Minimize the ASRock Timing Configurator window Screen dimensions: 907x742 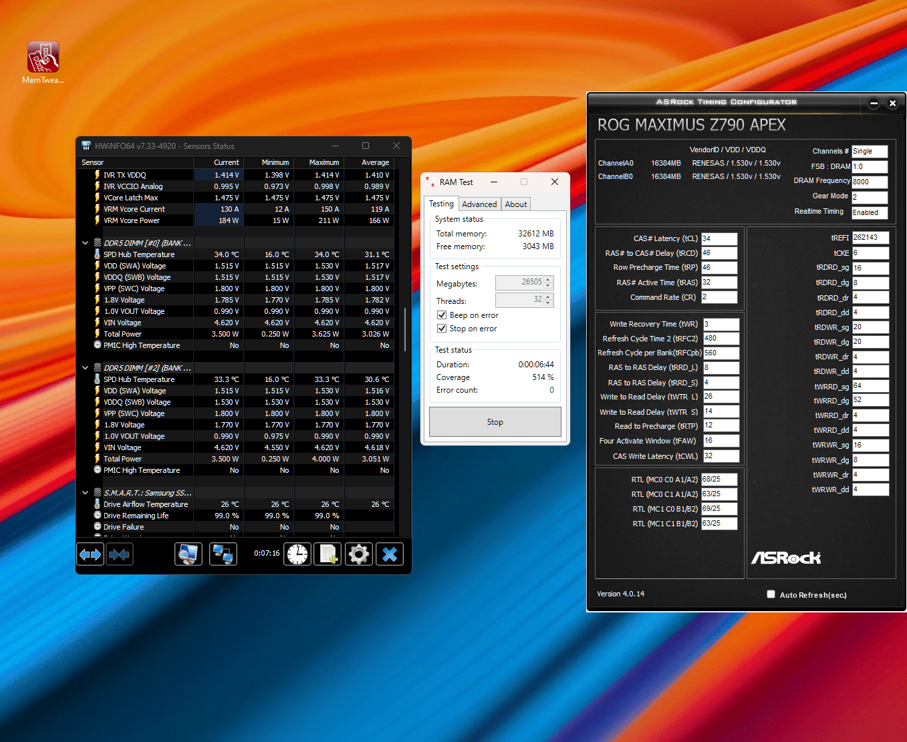[x=874, y=103]
